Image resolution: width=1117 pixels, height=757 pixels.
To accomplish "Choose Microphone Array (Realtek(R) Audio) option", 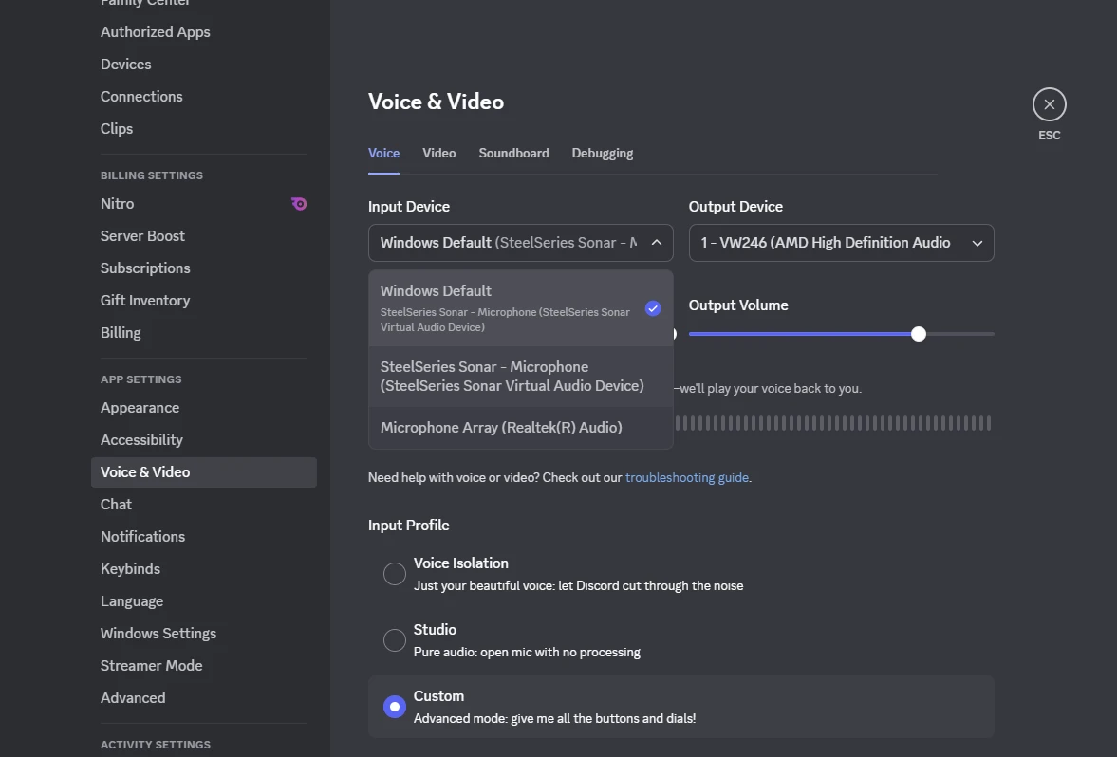I will (x=521, y=427).
